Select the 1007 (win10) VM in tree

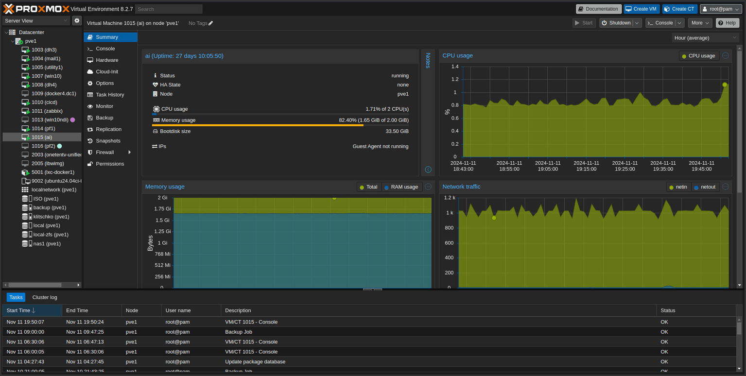[46, 76]
